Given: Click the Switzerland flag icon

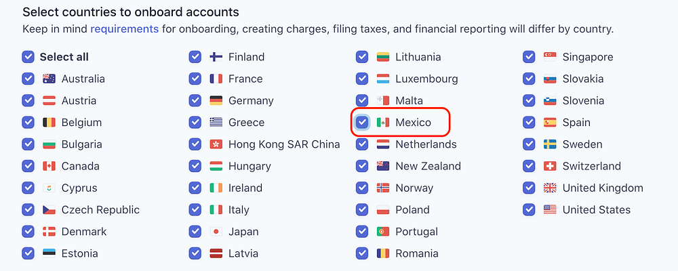Looking at the screenshot, I should 550,166.
